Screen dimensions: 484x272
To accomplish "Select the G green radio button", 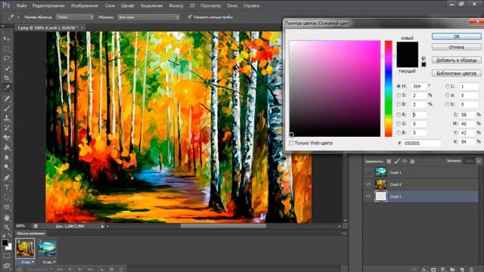I will (399, 124).
